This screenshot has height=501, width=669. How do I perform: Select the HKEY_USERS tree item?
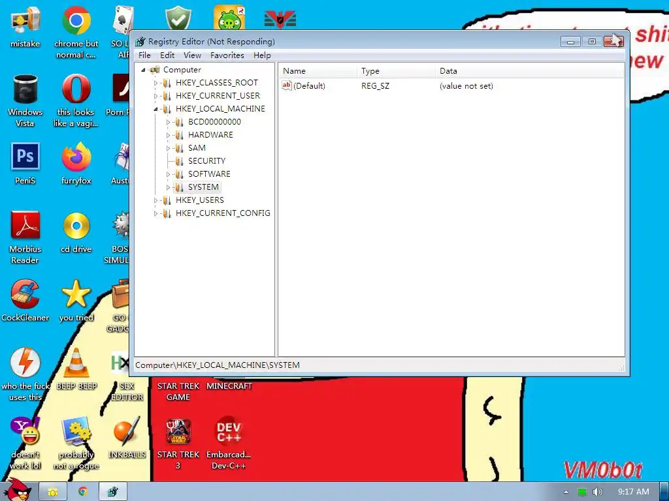click(200, 200)
